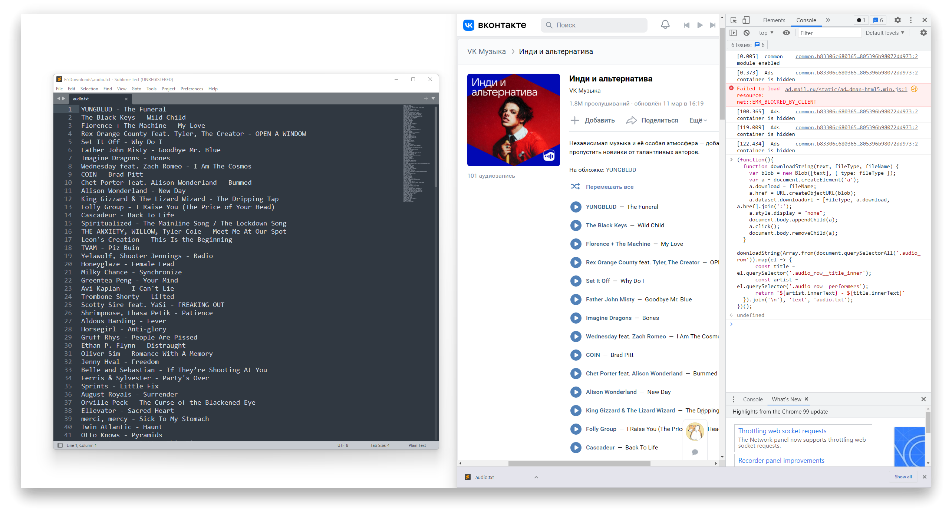Open the 6 Issues badge
This screenshot has width=952, height=515.
(747, 45)
